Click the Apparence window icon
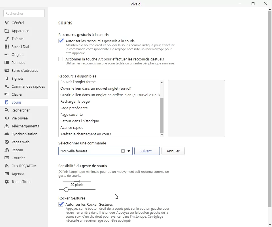 pos(7,31)
